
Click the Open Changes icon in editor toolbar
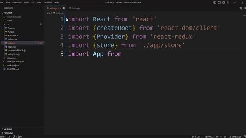pos(241,8)
